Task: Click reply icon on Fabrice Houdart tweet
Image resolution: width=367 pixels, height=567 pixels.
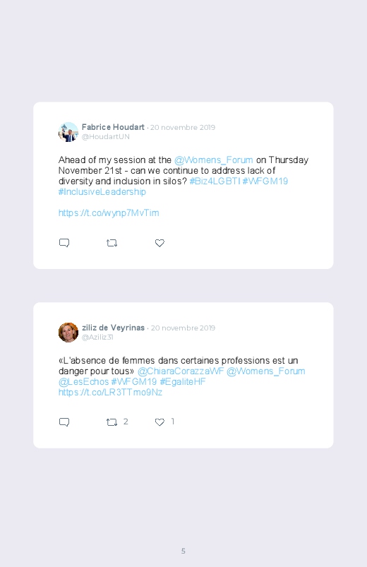Action: pyautogui.click(x=64, y=243)
